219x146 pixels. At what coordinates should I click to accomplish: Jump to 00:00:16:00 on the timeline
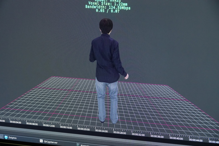(66, 127)
